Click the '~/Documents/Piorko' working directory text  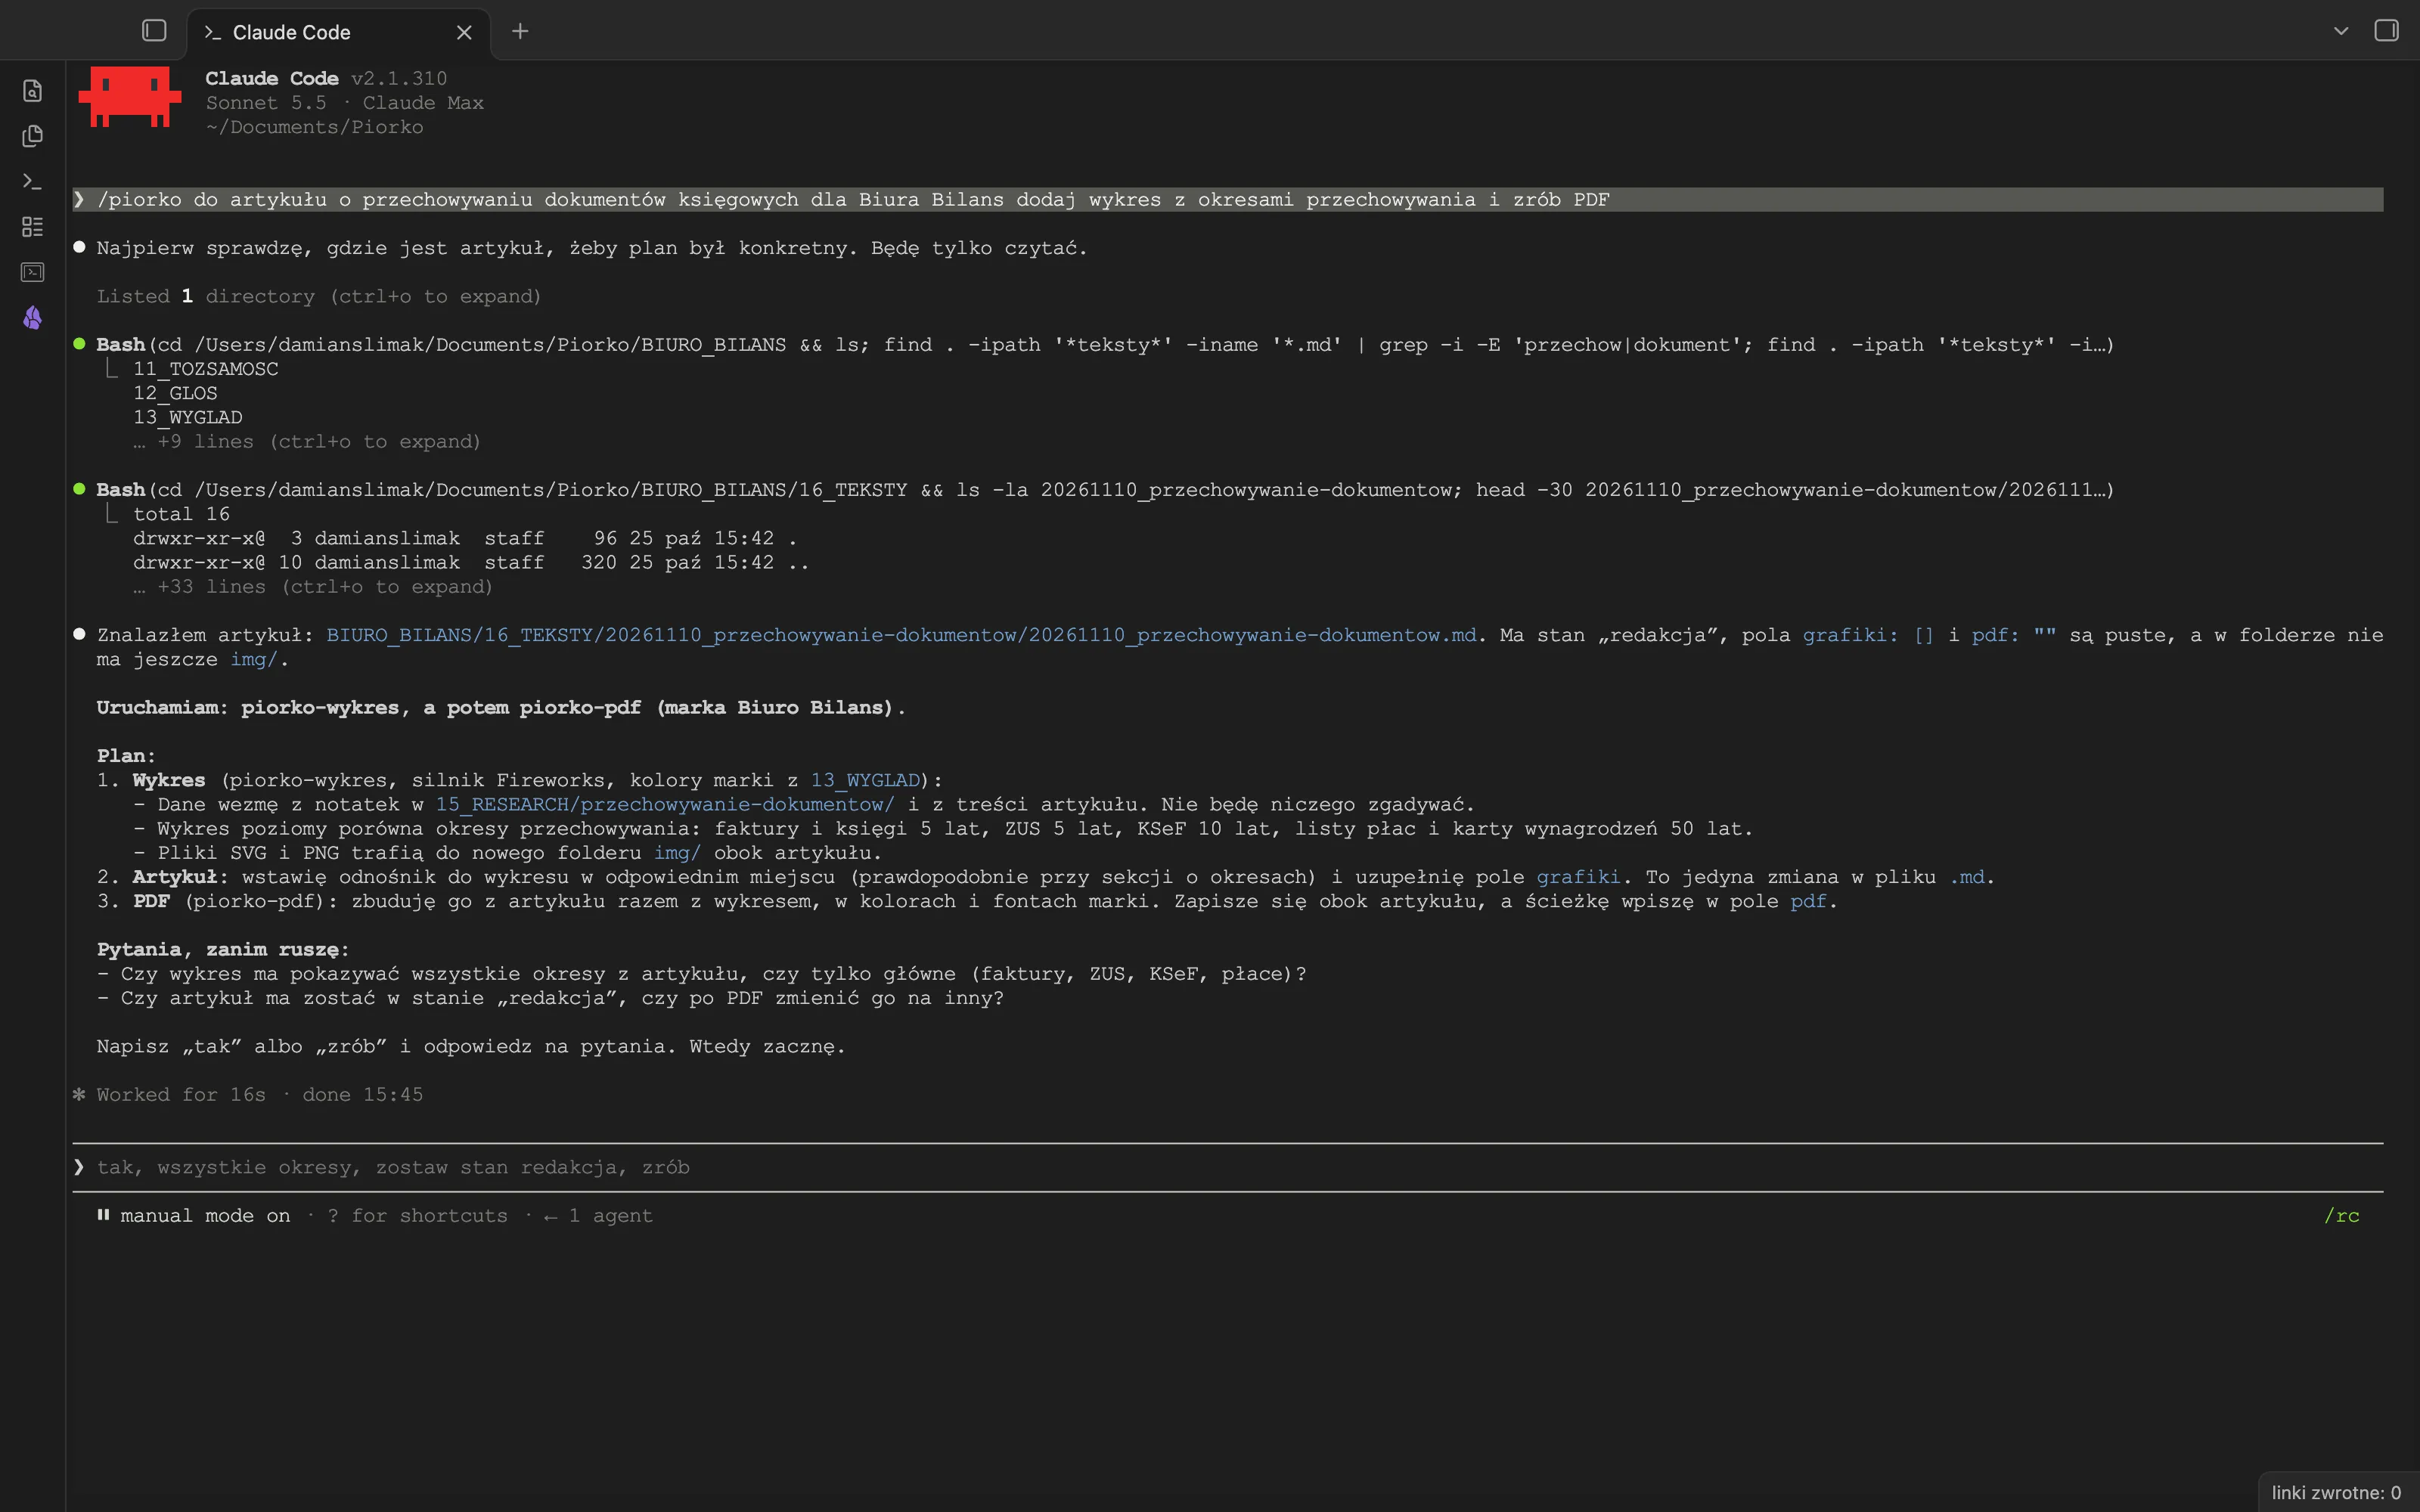tap(314, 127)
